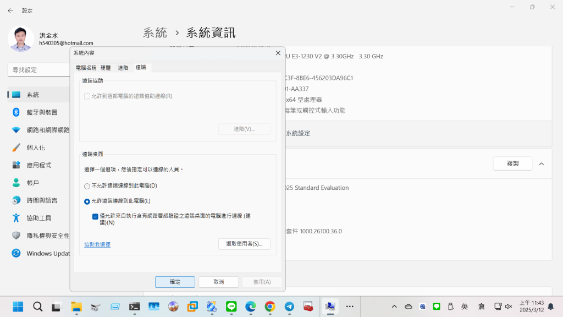Open the taskbar overflow three-dots menu
The height and width of the screenshot is (317, 563).
(x=350, y=307)
